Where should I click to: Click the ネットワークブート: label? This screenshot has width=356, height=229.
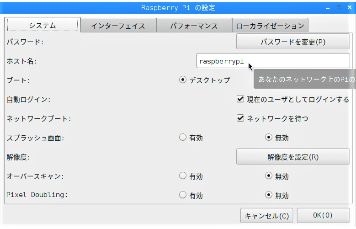click(x=38, y=118)
